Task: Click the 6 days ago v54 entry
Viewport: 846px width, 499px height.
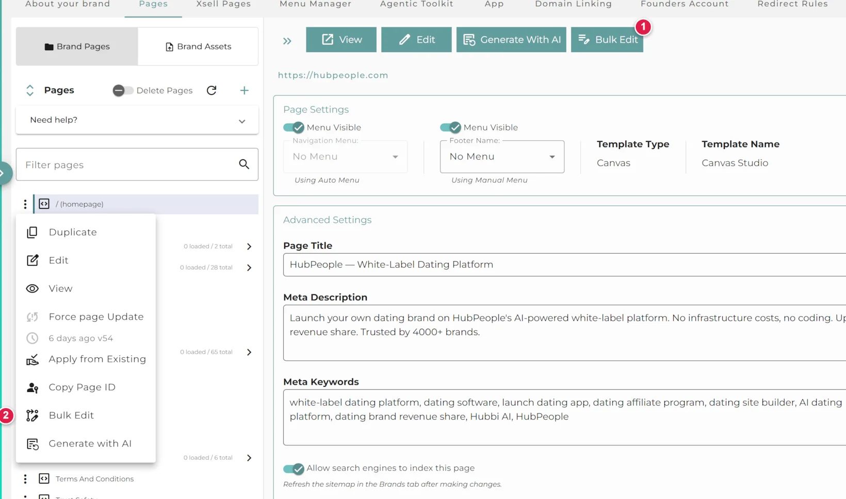Action: pyautogui.click(x=80, y=338)
